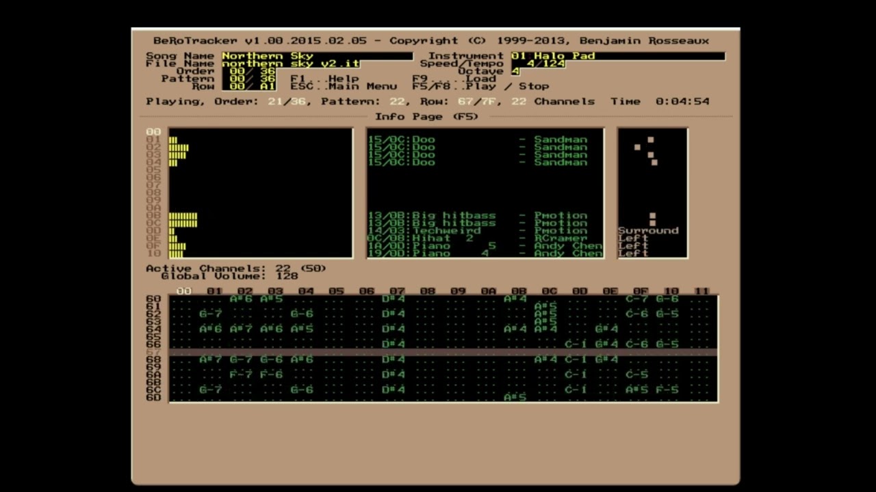
Task: Click the BeRoTracker title and copyright line
Action: point(431,41)
